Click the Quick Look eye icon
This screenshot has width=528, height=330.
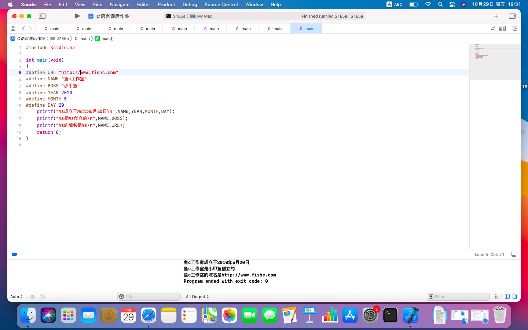(x=32, y=297)
